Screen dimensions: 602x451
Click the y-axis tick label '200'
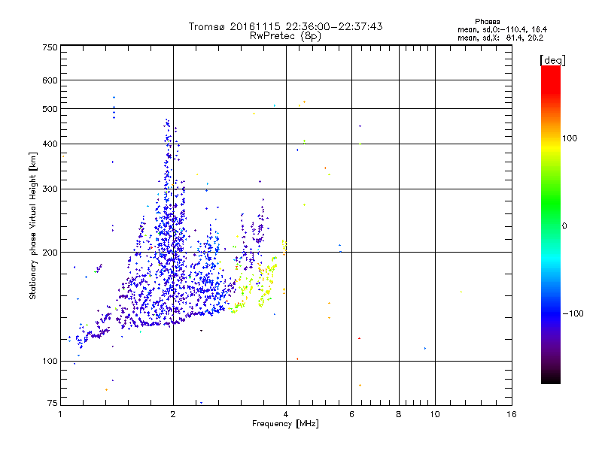point(50,253)
